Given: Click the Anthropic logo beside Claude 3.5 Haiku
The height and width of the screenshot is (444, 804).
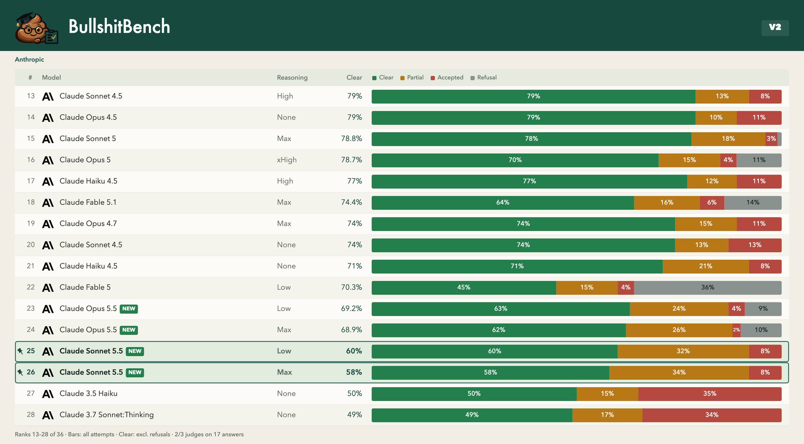Looking at the screenshot, I should point(48,394).
